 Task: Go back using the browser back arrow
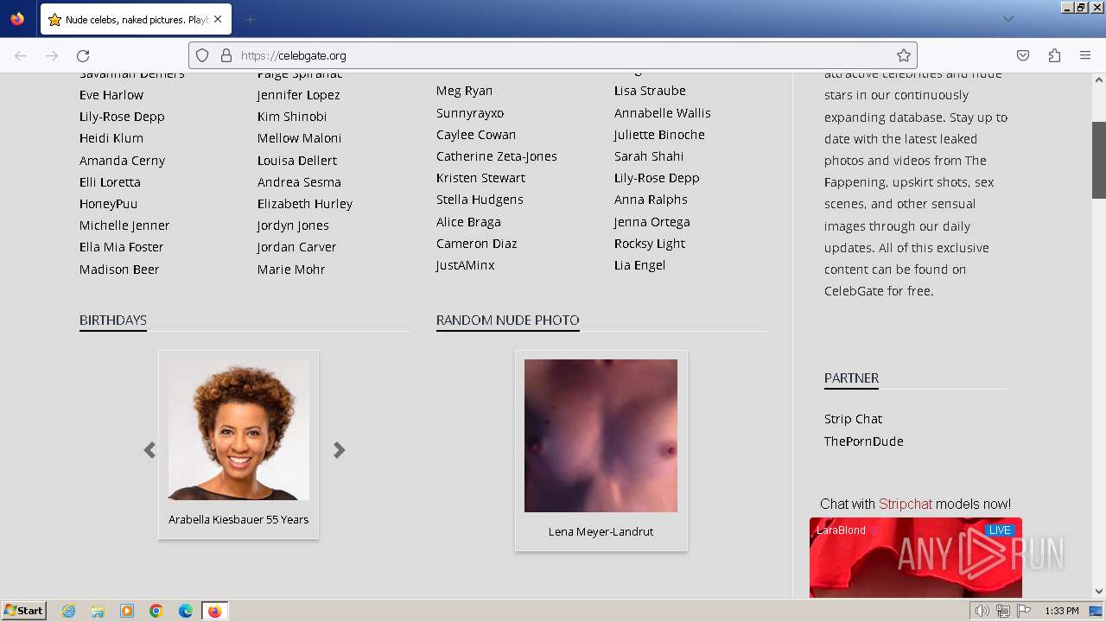coord(21,55)
